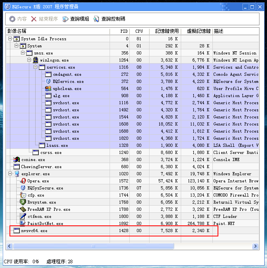The width and height of the screenshot is (267, 268).
Task: Sort by 虛擬記憶體 column header
Action: click(197, 31)
